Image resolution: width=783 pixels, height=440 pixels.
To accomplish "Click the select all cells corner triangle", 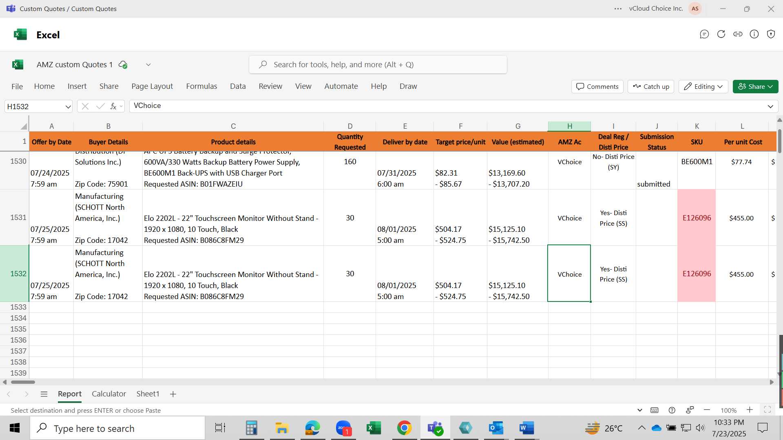I will (x=24, y=126).
